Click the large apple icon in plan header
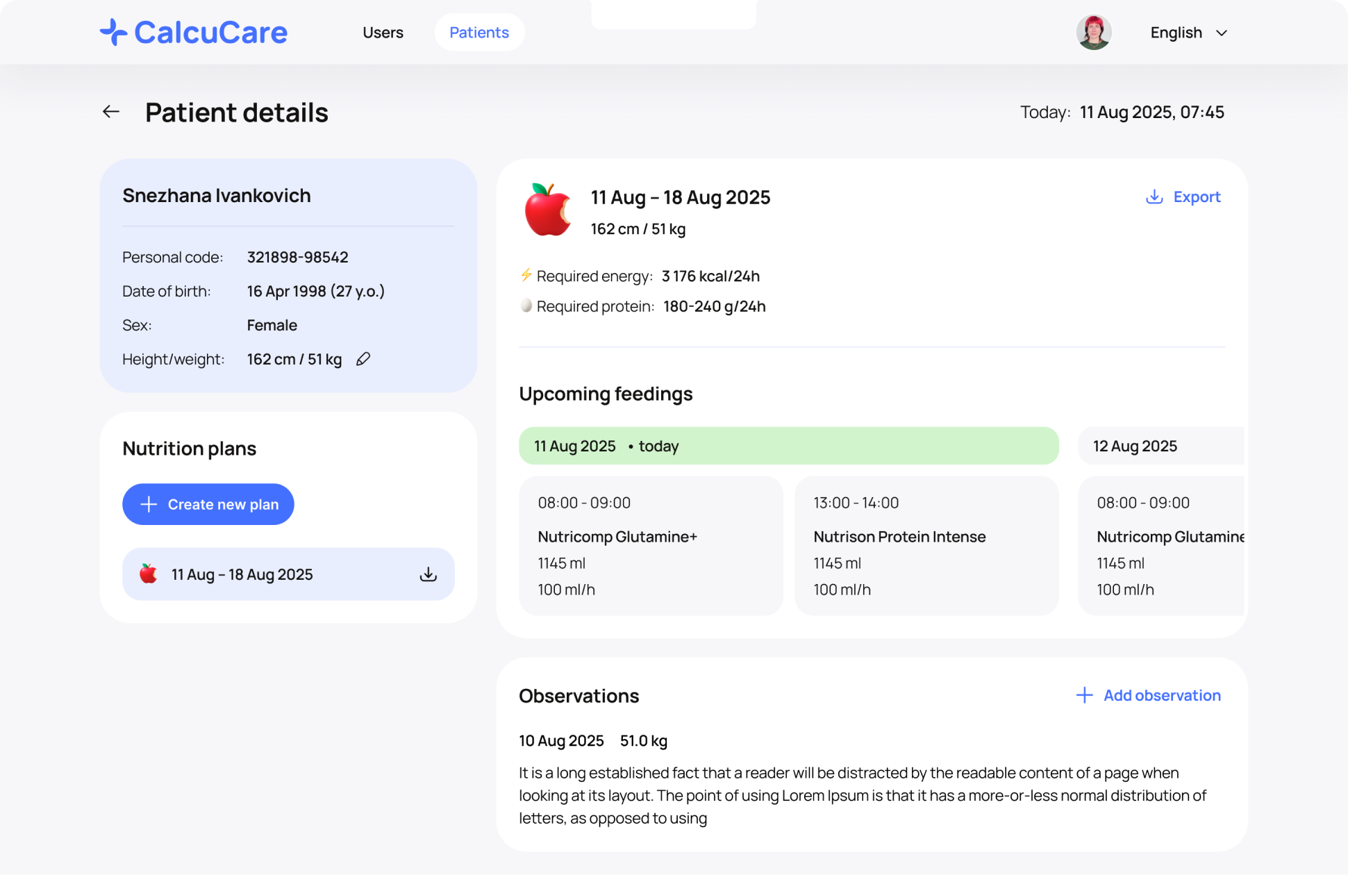The width and height of the screenshot is (1348, 875). click(548, 210)
